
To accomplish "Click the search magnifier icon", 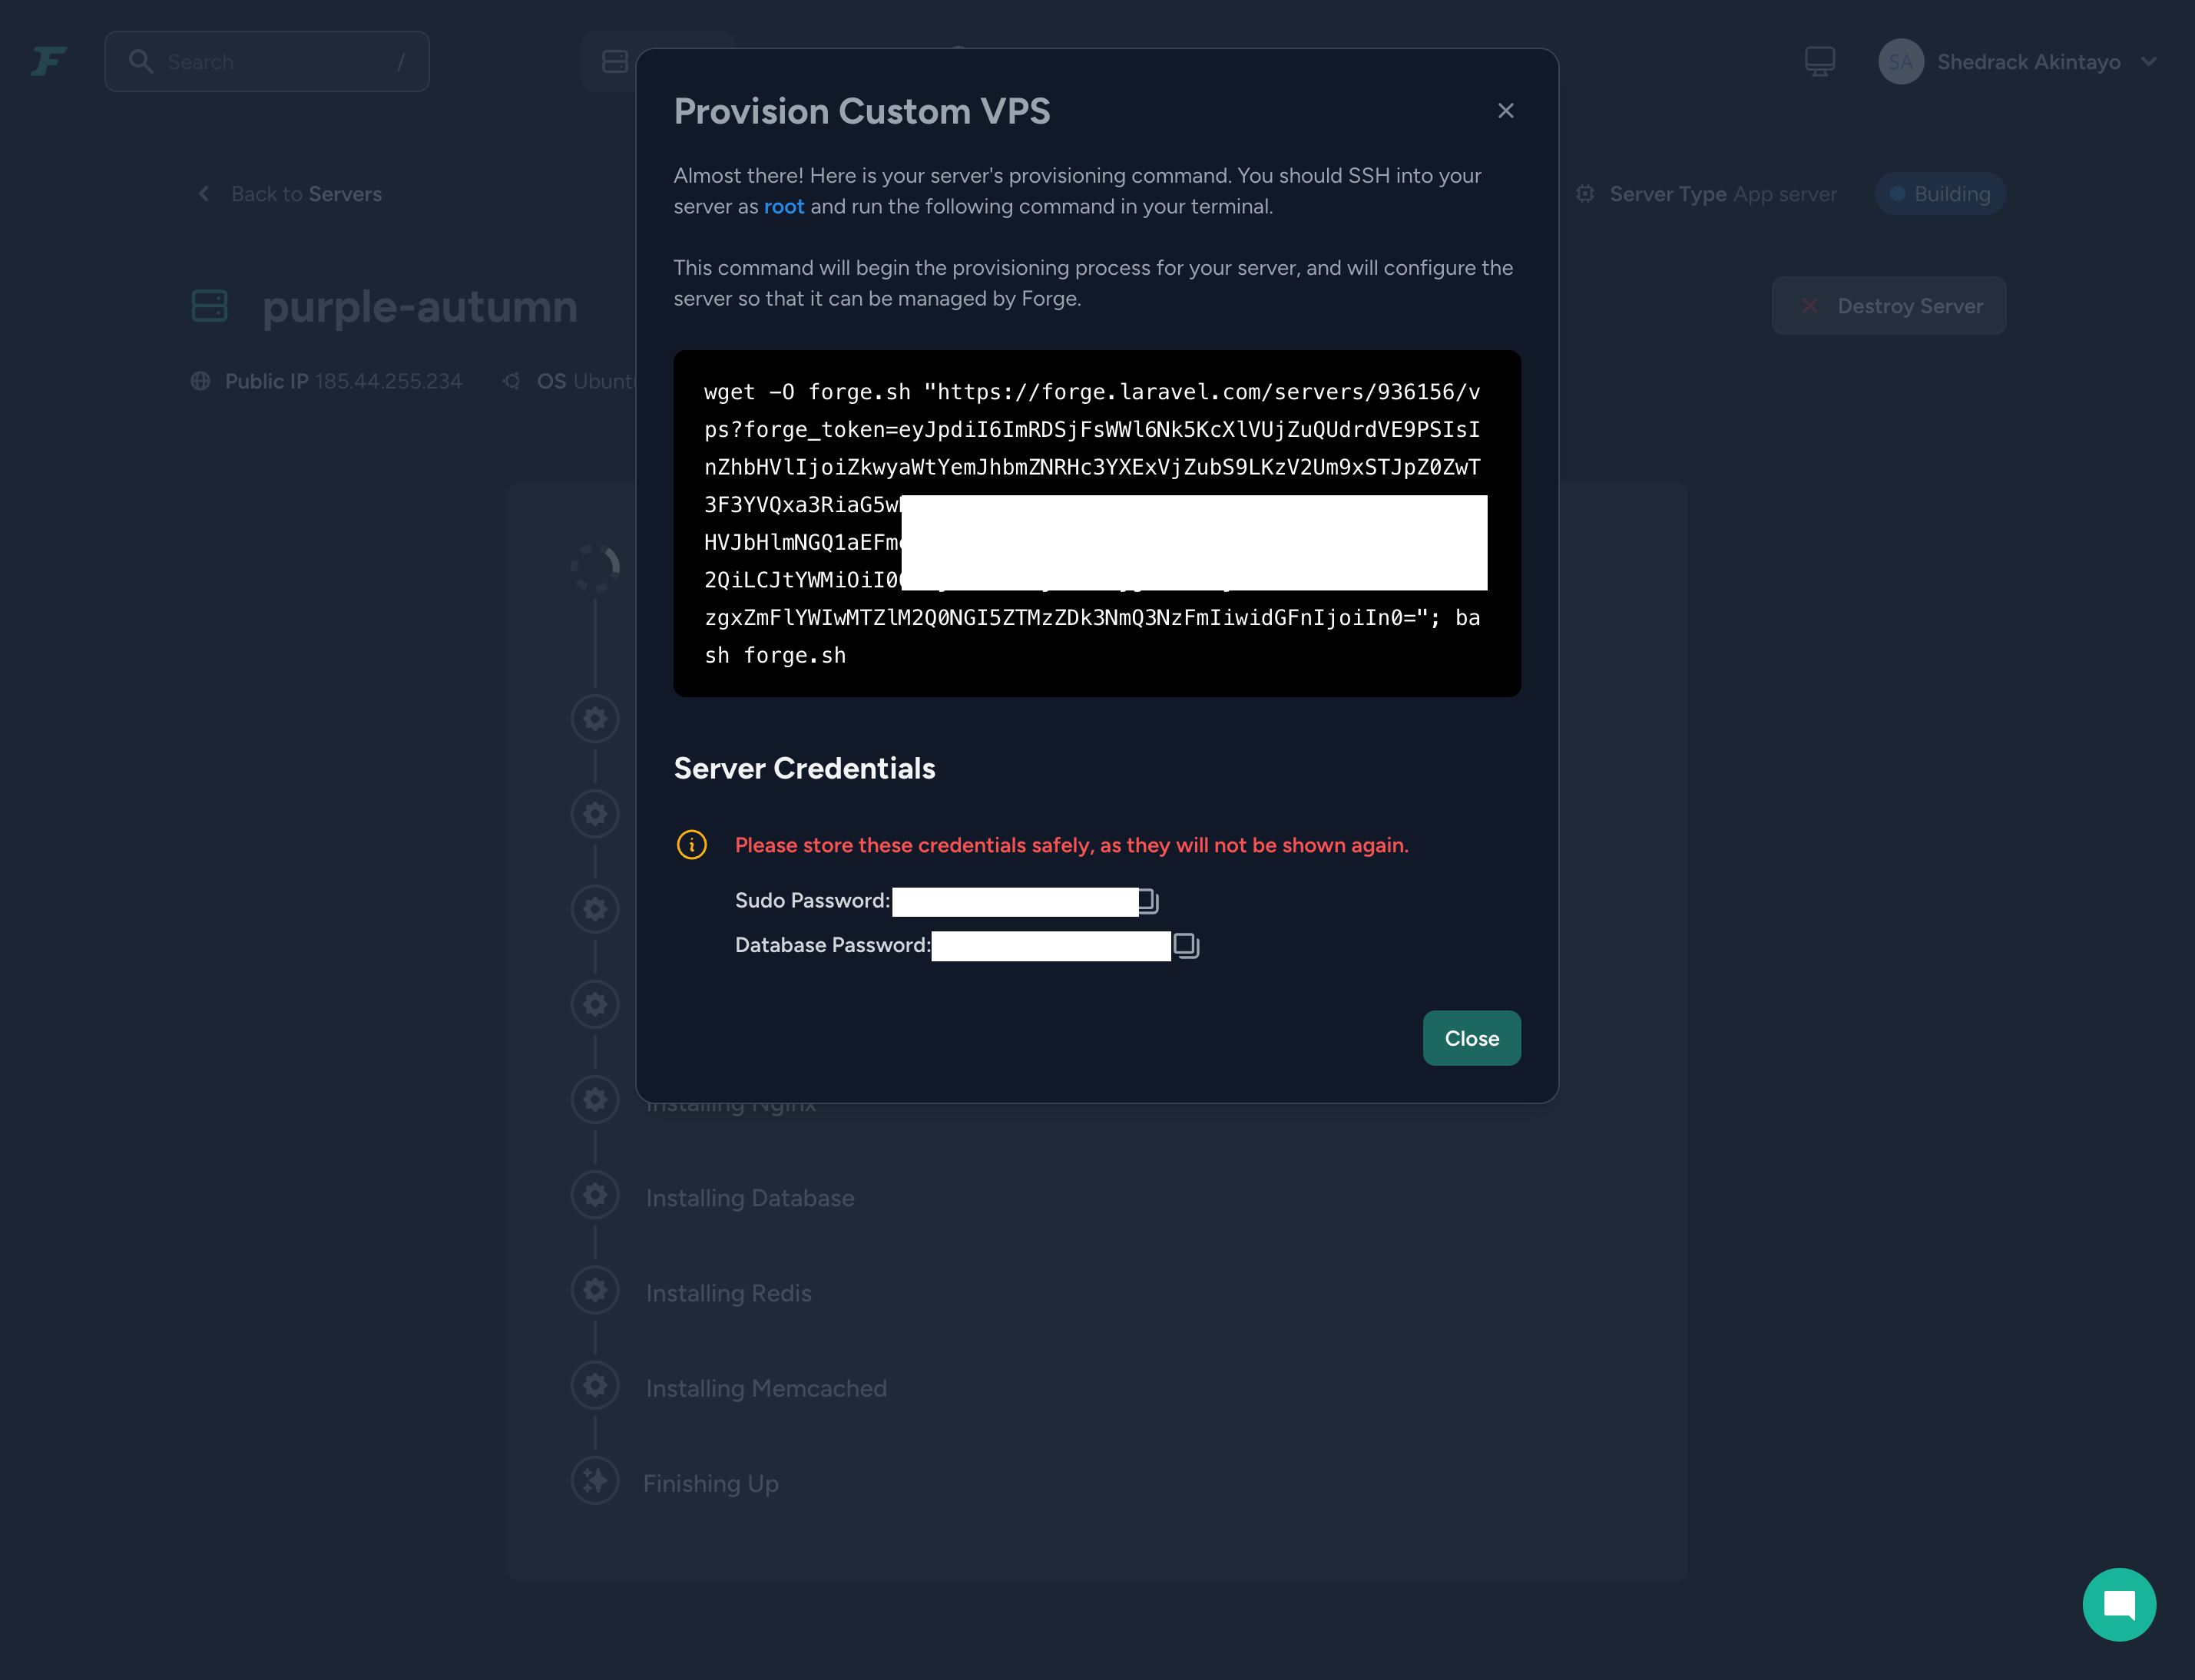I will pyautogui.click(x=143, y=61).
